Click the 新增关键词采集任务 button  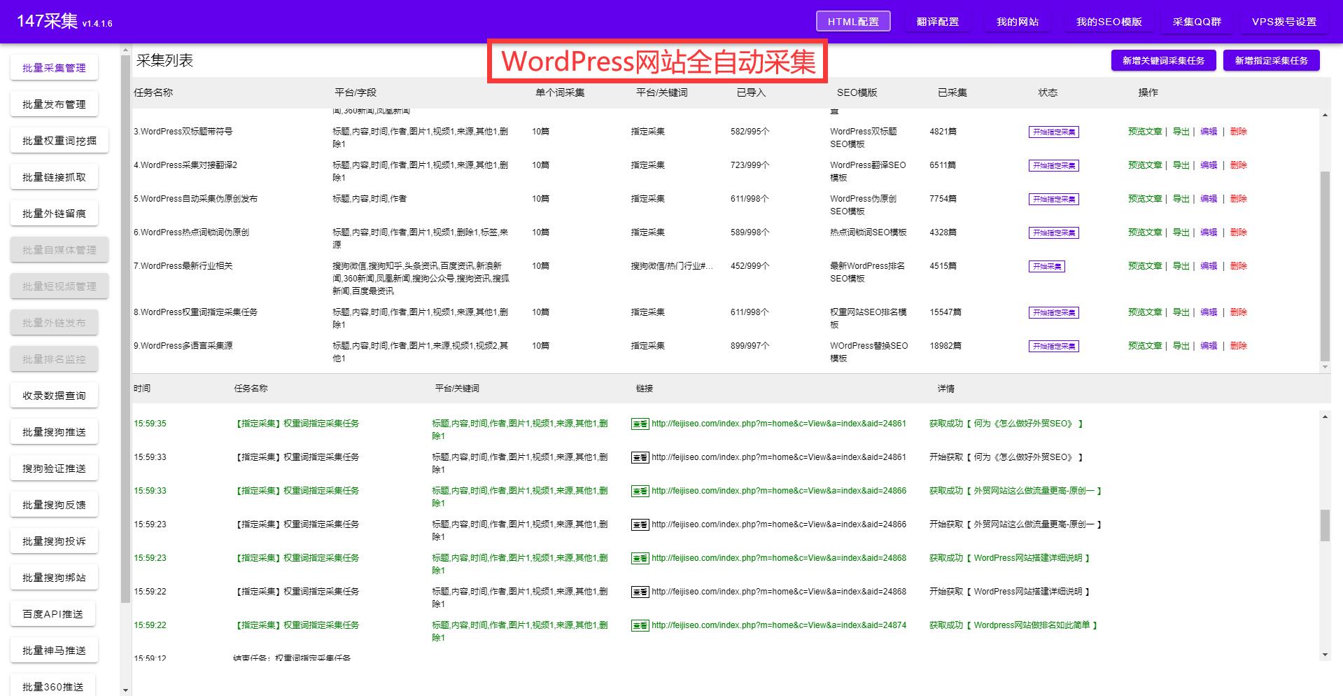[1162, 60]
